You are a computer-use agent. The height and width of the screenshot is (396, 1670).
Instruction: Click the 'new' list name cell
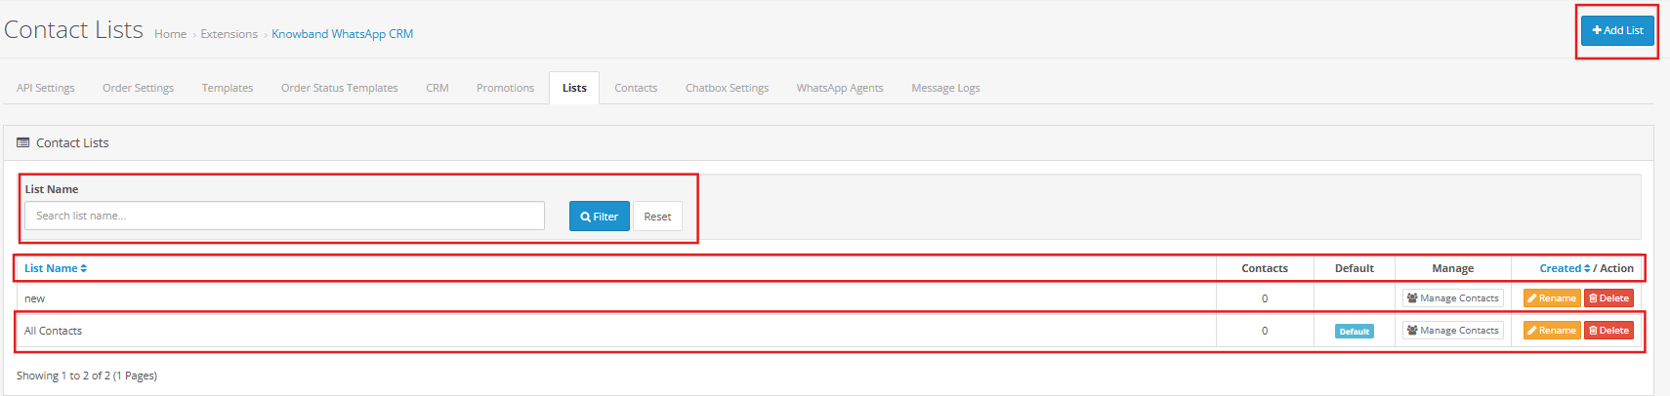pos(616,298)
